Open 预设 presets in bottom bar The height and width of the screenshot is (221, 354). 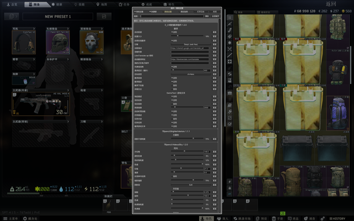click(x=262, y=219)
